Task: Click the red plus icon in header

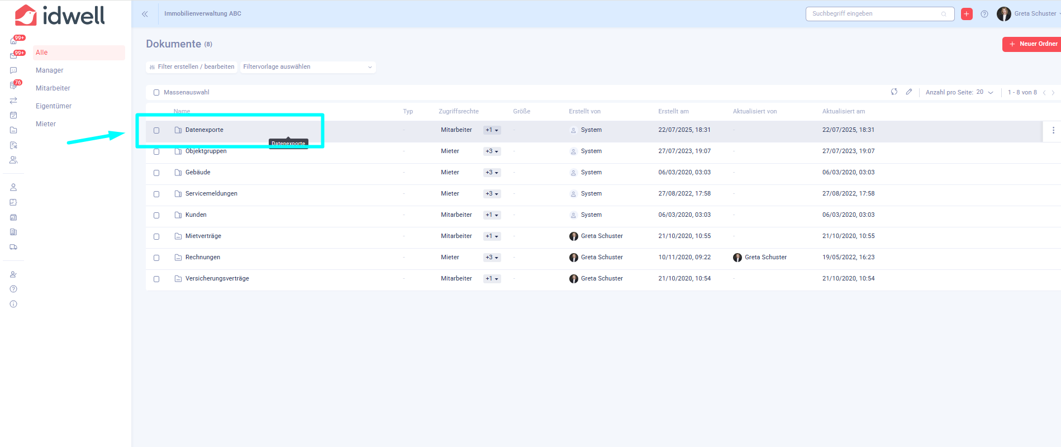Action: (x=967, y=14)
